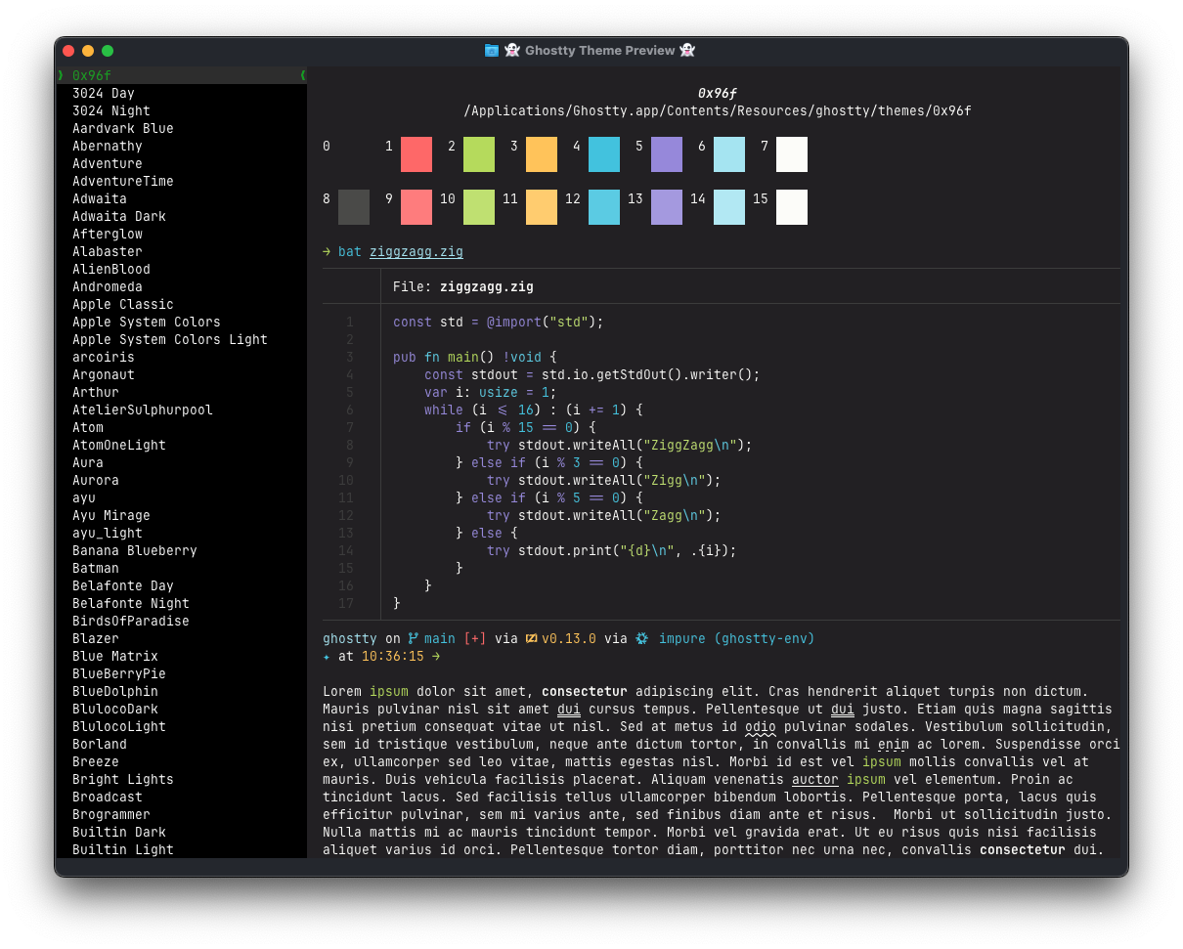
Task: Choose the AlienBlood theme
Action: (x=111, y=270)
